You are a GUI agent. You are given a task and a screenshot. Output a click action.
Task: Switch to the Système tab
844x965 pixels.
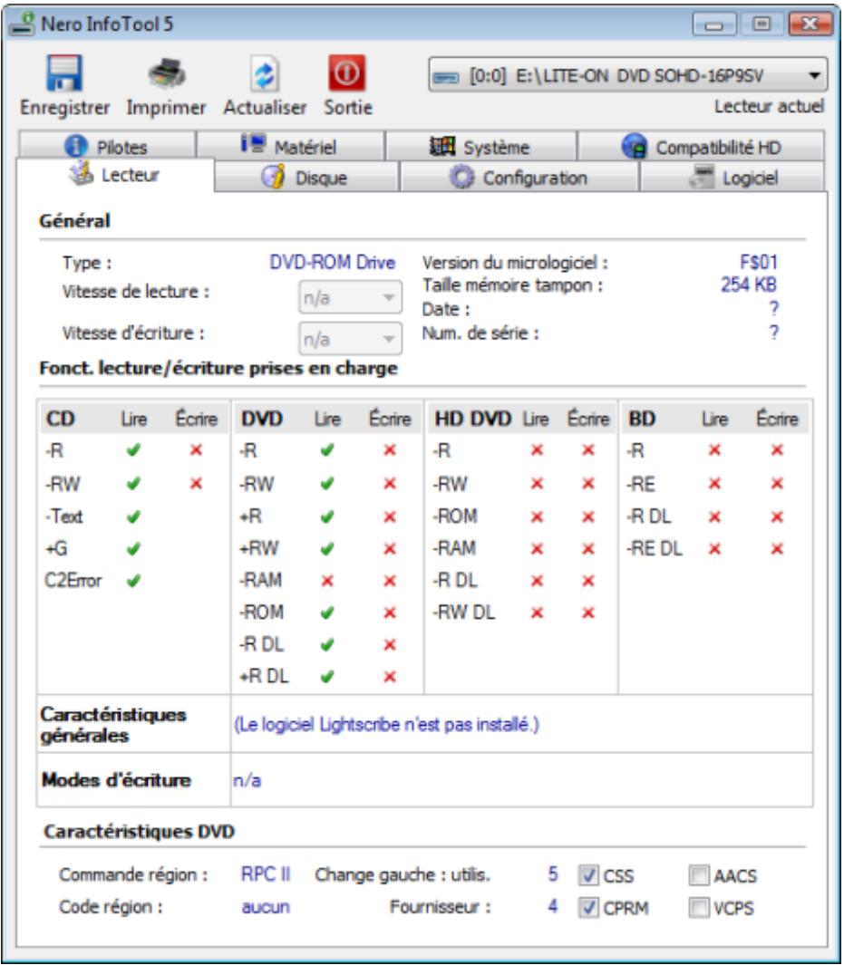point(480,147)
